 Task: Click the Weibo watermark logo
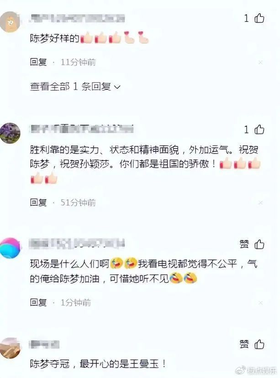[240, 370]
